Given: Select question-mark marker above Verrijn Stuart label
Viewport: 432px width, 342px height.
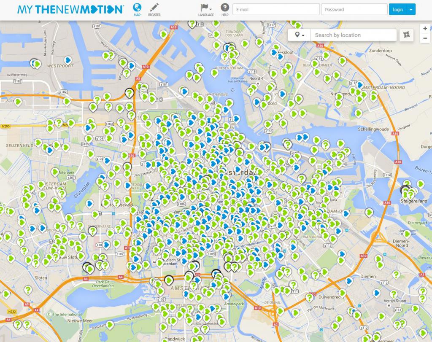Looking at the screenshot, I should [x=394, y=294].
